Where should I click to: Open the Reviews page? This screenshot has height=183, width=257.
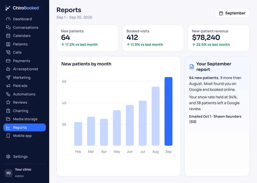click(x=25, y=102)
